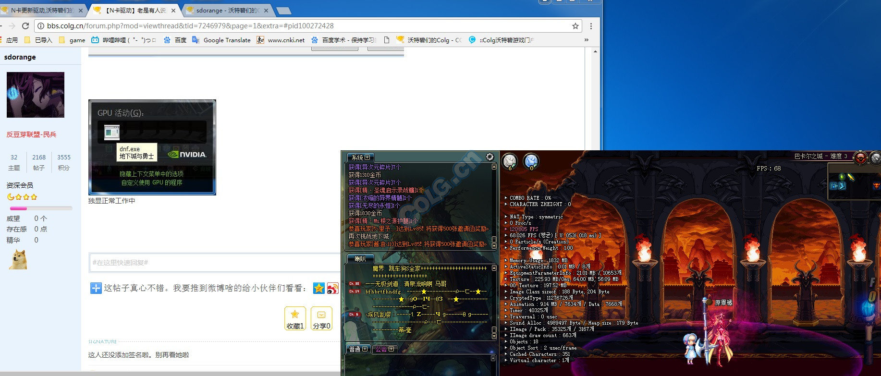
Task: Close the N卡更新驱动 browser tab
Action: (x=80, y=10)
